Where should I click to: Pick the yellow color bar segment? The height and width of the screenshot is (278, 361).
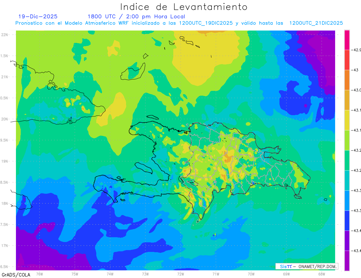coord(347,120)
